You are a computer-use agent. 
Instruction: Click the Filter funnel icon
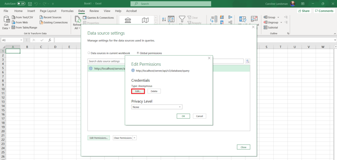point(182,19)
